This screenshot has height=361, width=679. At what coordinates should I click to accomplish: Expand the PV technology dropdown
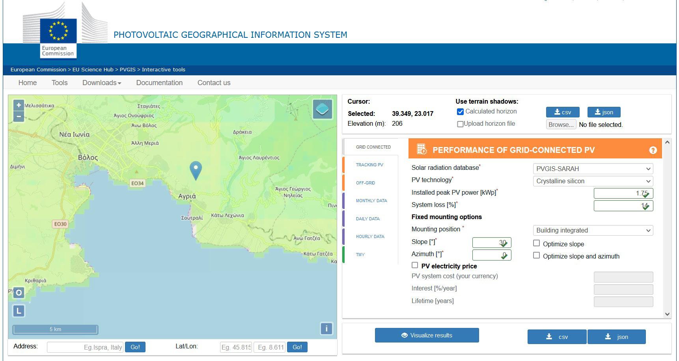[593, 181]
